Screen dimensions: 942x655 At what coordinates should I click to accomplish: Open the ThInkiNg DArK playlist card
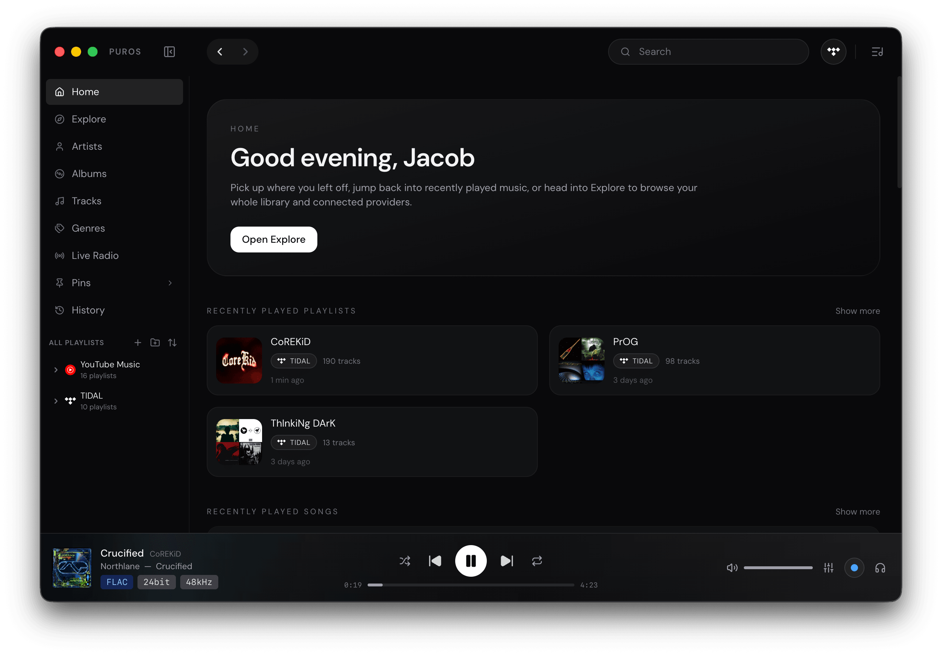(x=372, y=442)
